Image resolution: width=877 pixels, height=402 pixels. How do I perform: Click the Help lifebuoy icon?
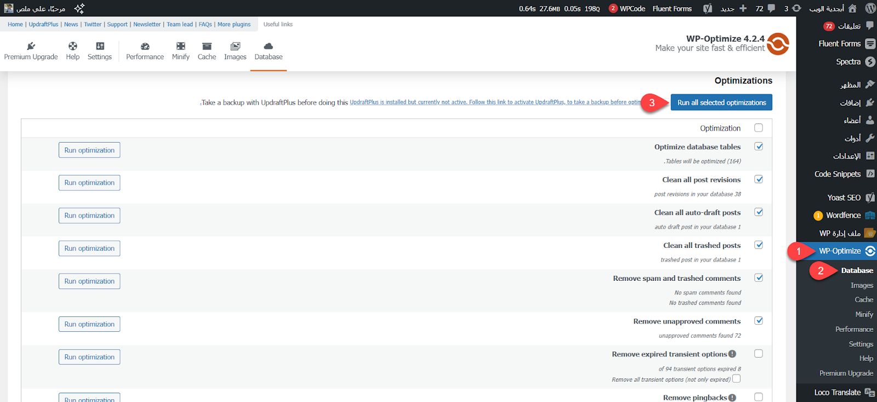(x=73, y=47)
